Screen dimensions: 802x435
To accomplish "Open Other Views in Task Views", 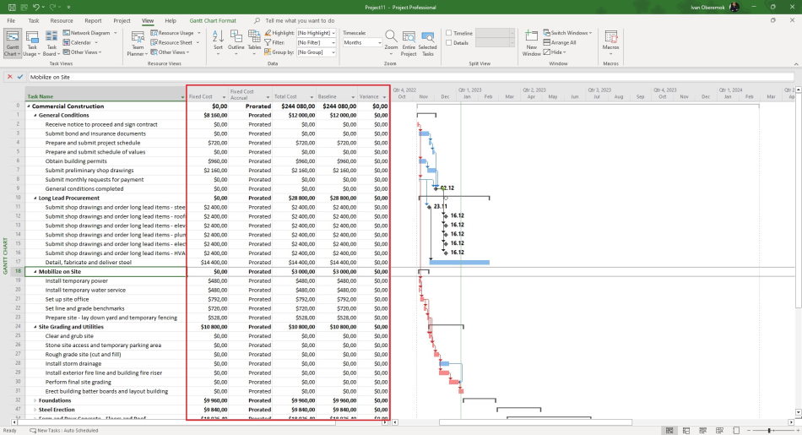I will click(x=83, y=52).
